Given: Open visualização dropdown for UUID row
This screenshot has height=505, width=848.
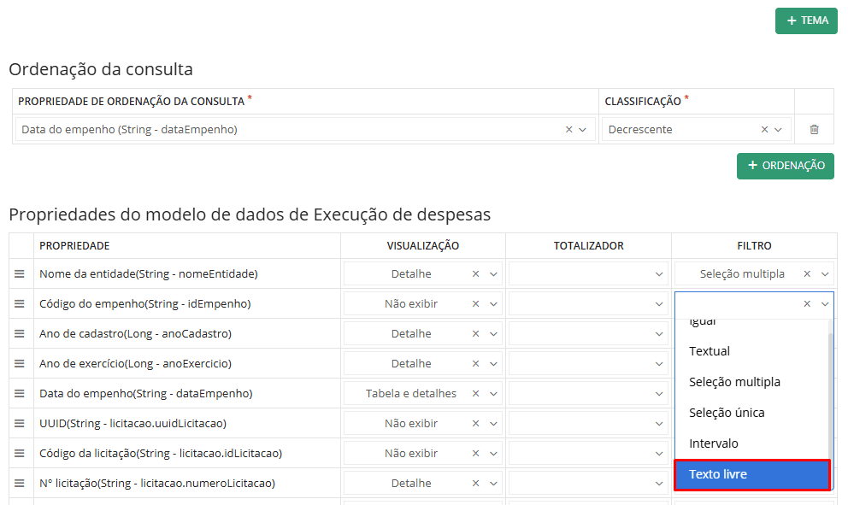Looking at the screenshot, I should (493, 423).
